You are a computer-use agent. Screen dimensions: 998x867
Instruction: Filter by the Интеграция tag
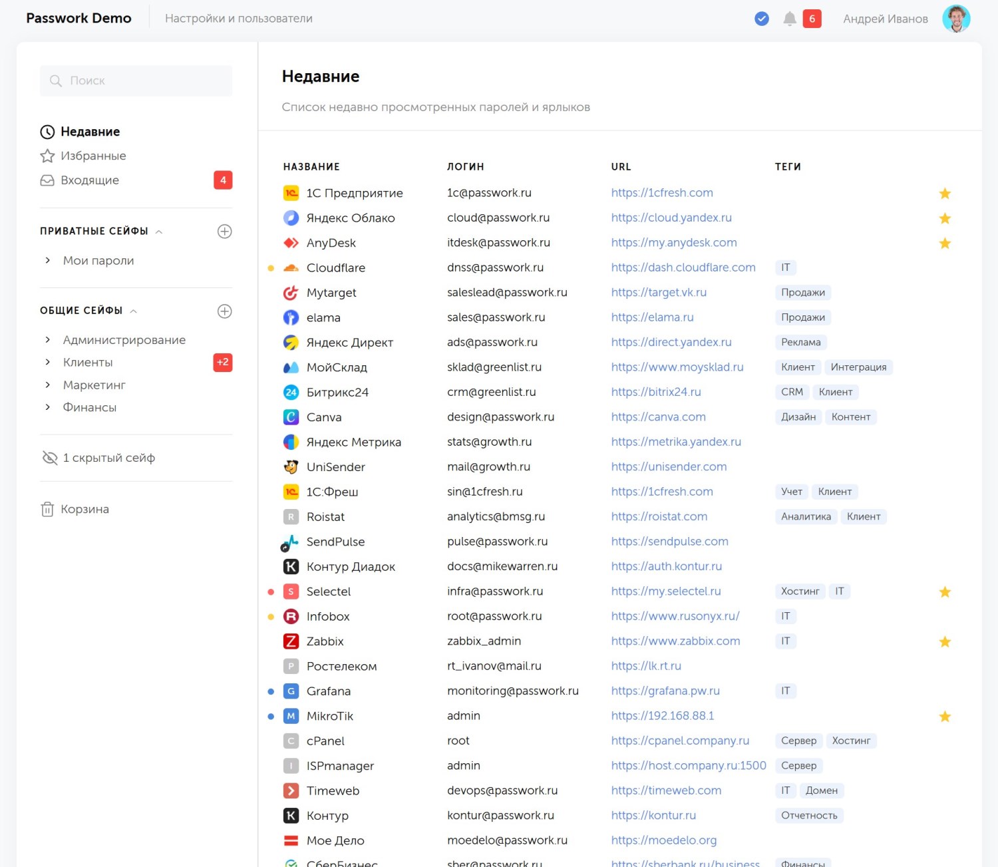[x=858, y=367]
